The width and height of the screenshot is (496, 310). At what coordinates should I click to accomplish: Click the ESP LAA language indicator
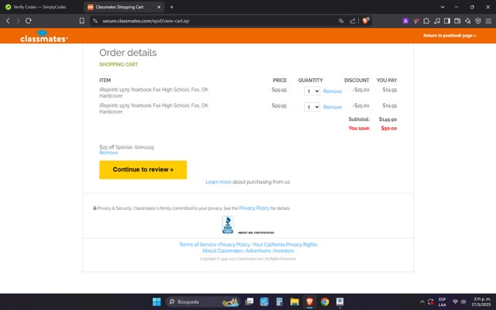click(443, 301)
